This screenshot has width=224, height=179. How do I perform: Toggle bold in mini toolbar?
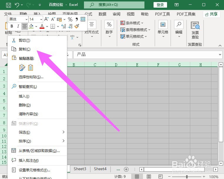click(x=12, y=26)
